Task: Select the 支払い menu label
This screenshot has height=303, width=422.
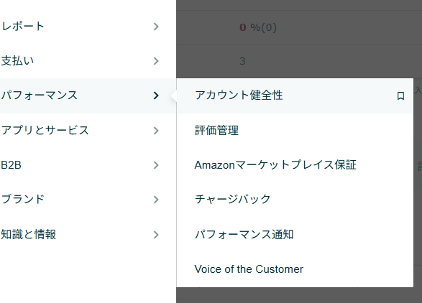Action: coord(17,61)
